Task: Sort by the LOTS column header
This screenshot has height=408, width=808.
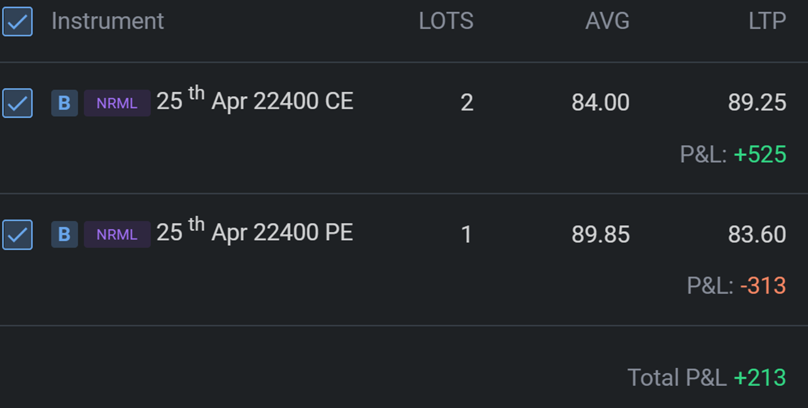Action: 446,21
